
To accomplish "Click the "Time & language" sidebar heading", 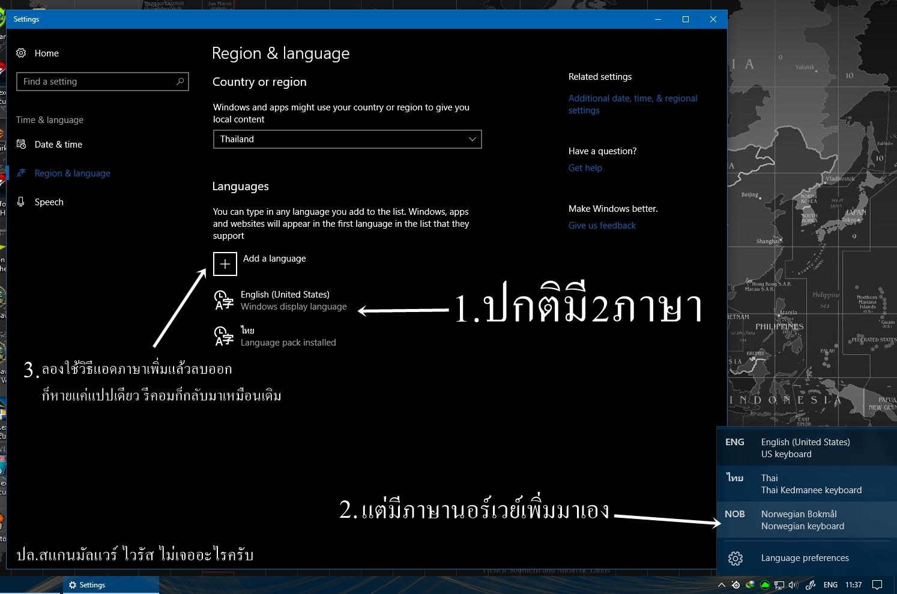I will 50,120.
